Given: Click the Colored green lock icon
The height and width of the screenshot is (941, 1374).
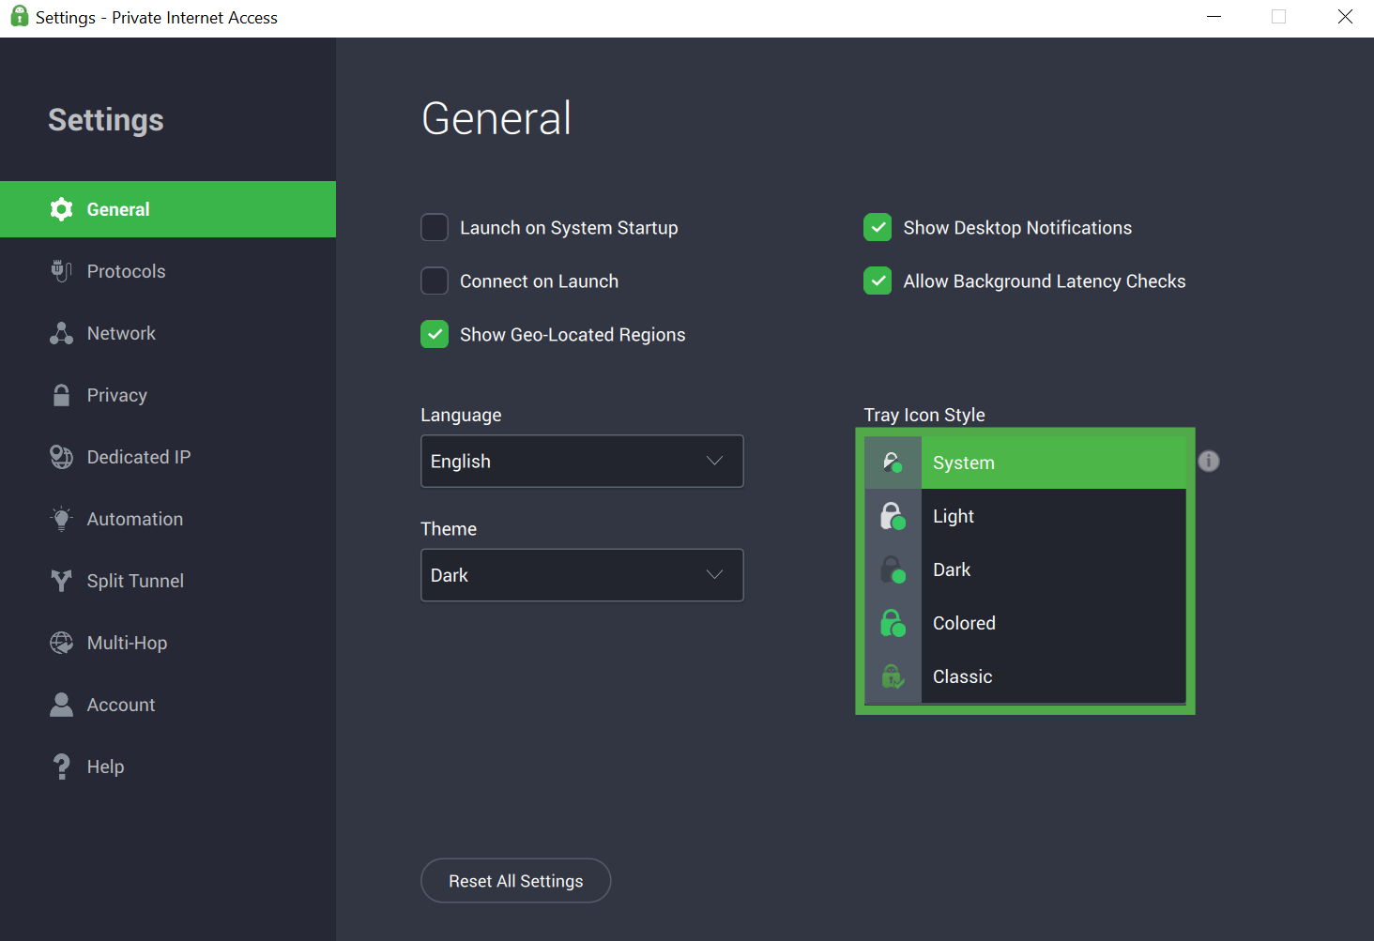Looking at the screenshot, I should 893,623.
